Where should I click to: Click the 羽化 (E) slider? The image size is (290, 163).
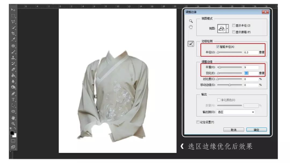(x=230, y=73)
